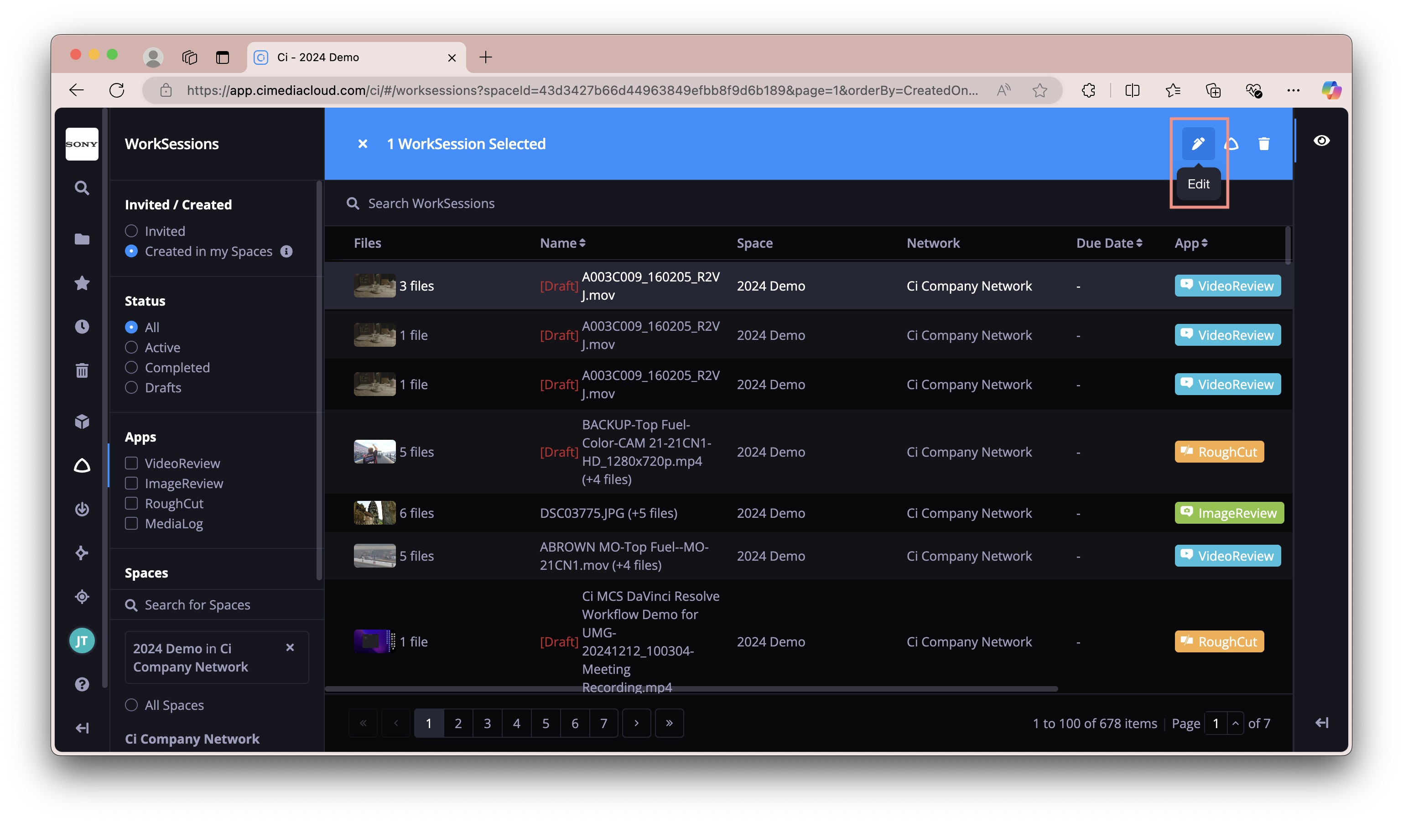Open favorites star icon in the sidebar
The height and width of the screenshot is (823, 1403).
(x=82, y=283)
